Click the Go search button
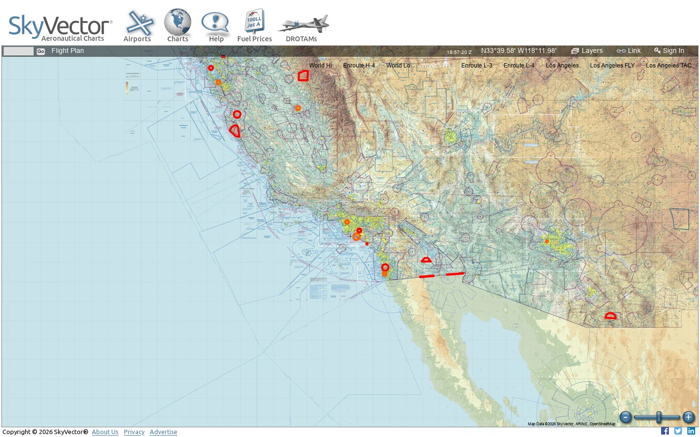Screen dimensions: 700x437 point(41,51)
